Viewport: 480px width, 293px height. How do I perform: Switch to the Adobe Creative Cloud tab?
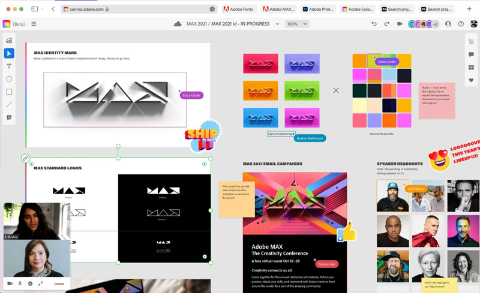[x=357, y=9]
